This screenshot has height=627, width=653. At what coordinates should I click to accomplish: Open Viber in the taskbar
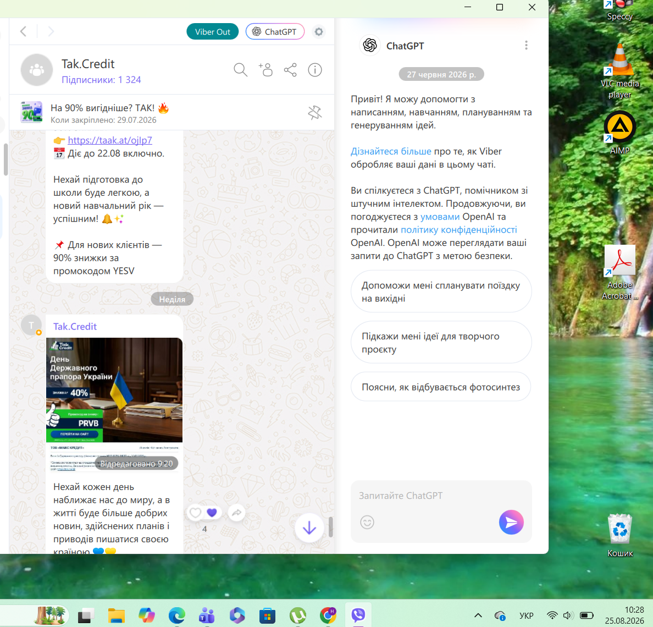pyautogui.click(x=358, y=615)
